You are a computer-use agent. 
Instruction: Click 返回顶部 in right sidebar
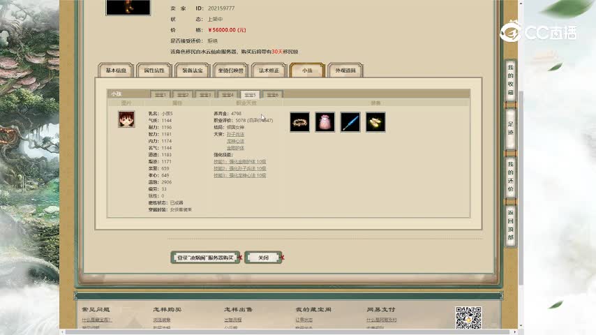510,225
